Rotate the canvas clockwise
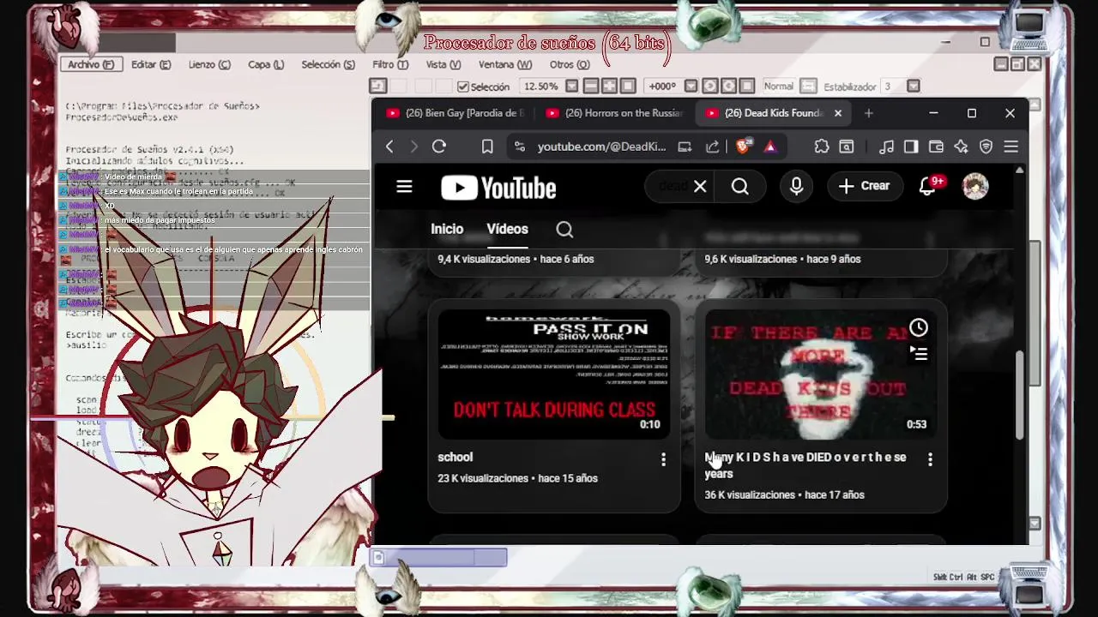The width and height of the screenshot is (1098, 617). pos(729,87)
